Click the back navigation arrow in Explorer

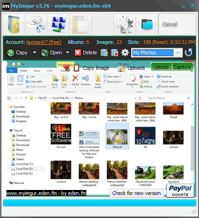tap(9, 98)
